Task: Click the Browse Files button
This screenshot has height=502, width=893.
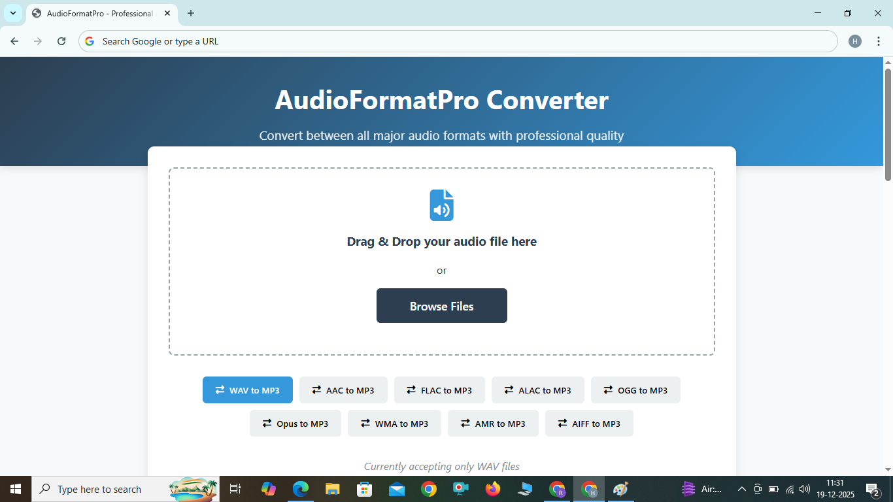Action: [441, 305]
